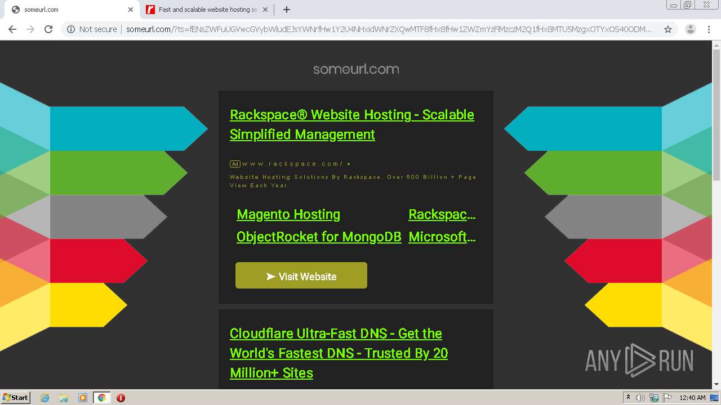The image size is (721, 405).
Task: Open the Chrome three-dot menu
Action: [x=709, y=29]
